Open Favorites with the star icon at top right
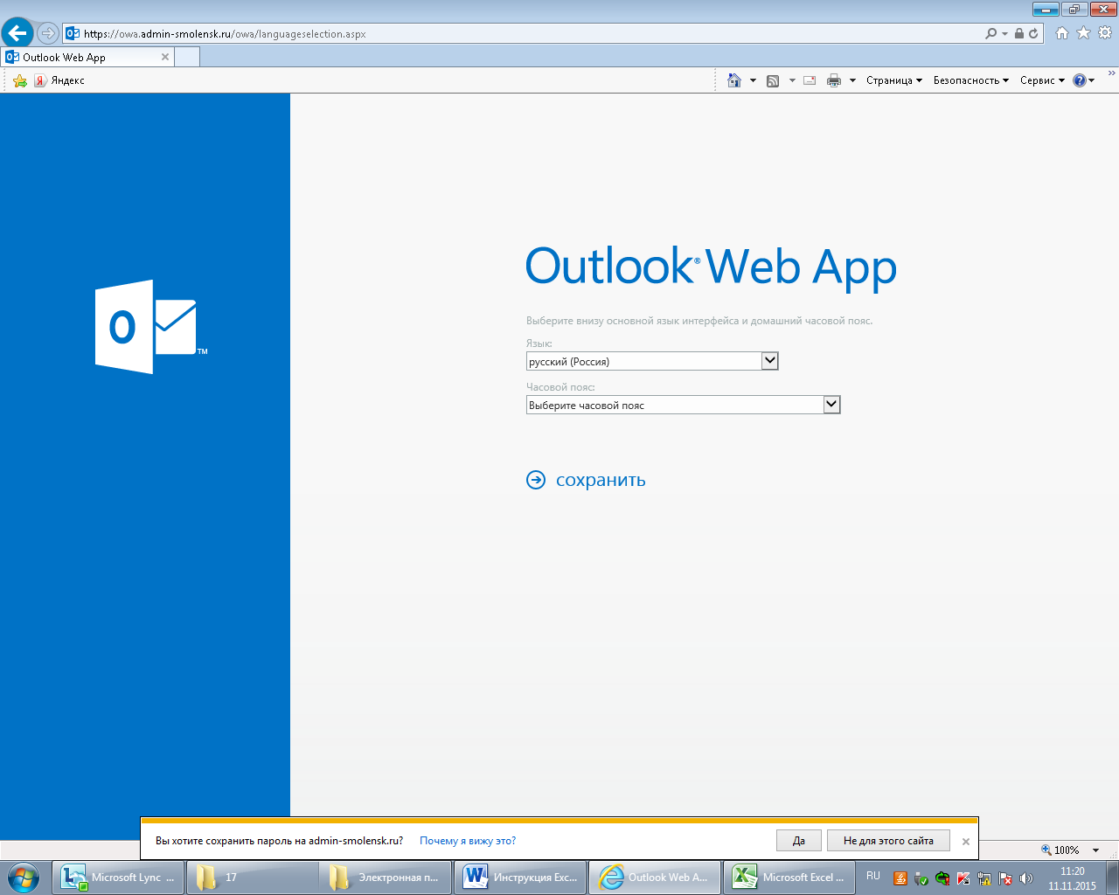This screenshot has height=895, width=1119. click(x=1083, y=33)
